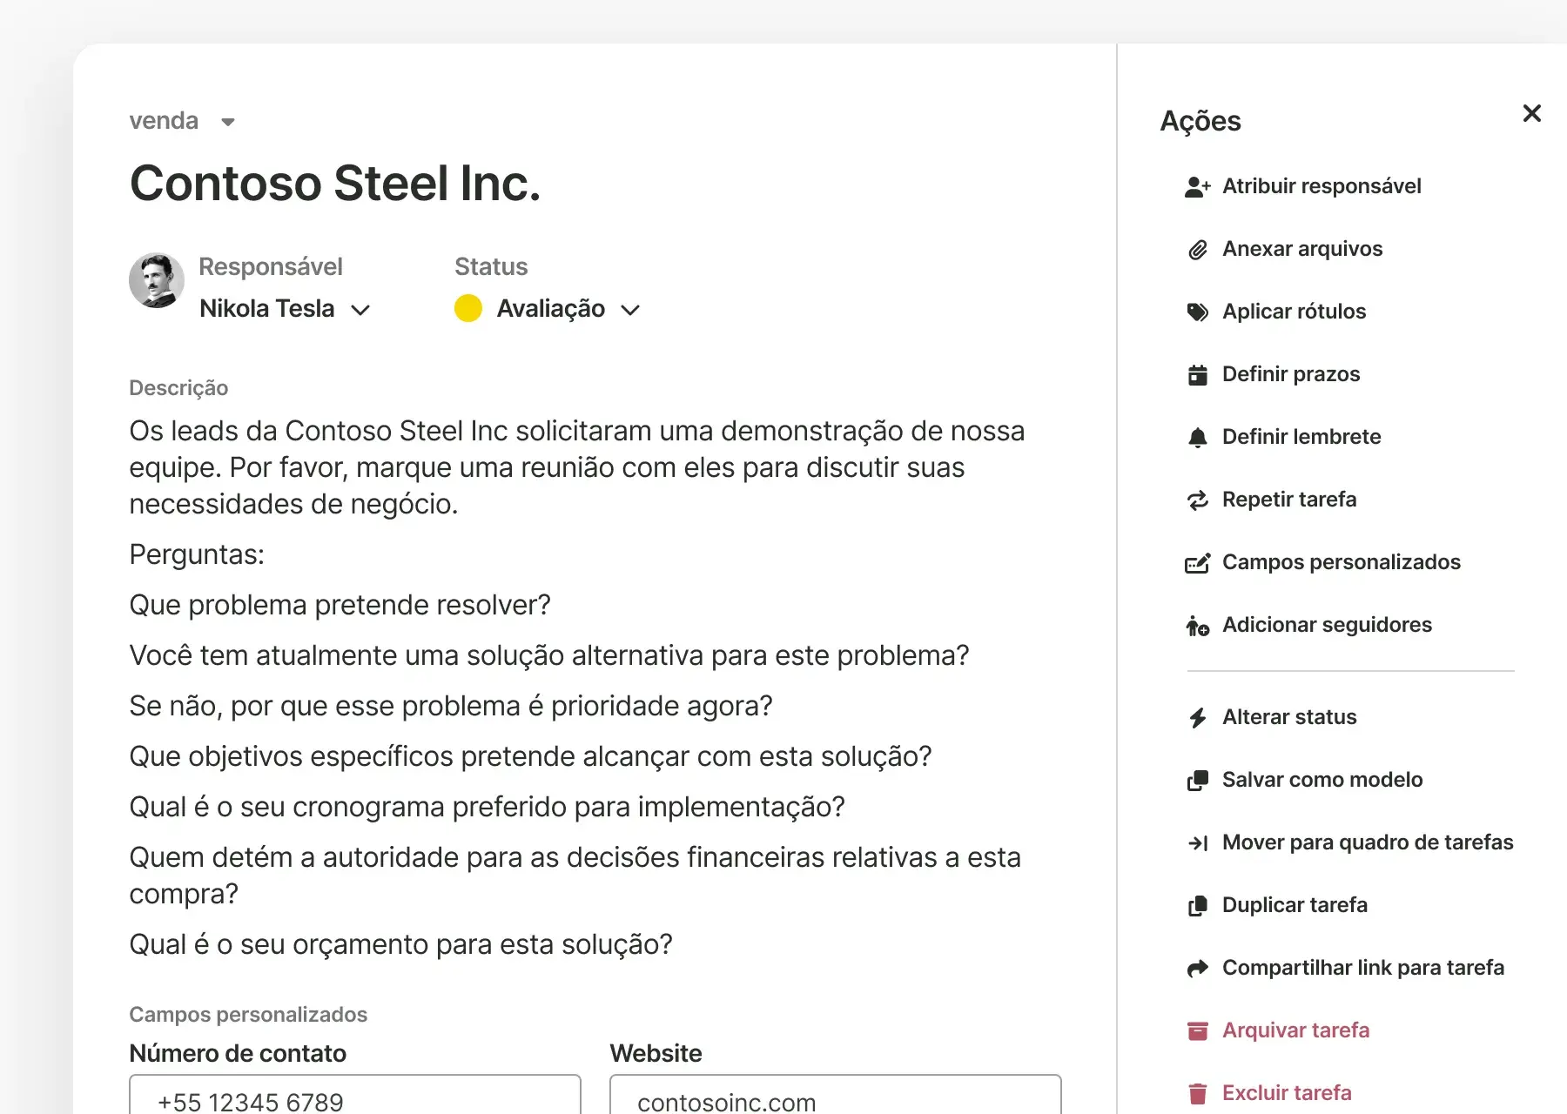Click the Campos personalizados edit icon
This screenshot has width=1567, height=1114.
(x=1198, y=563)
